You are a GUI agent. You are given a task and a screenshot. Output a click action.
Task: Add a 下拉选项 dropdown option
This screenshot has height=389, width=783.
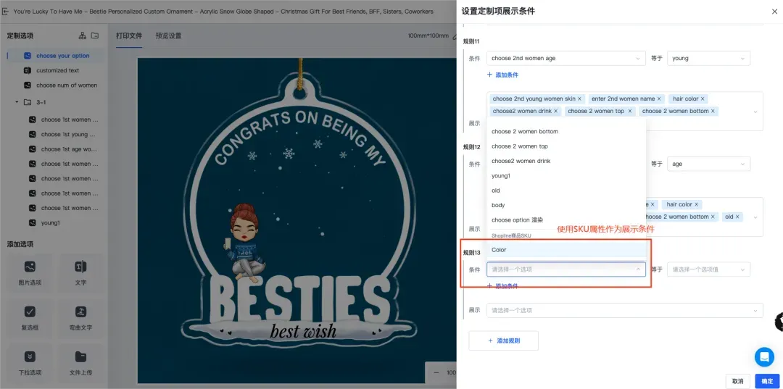(x=30, y=362)
